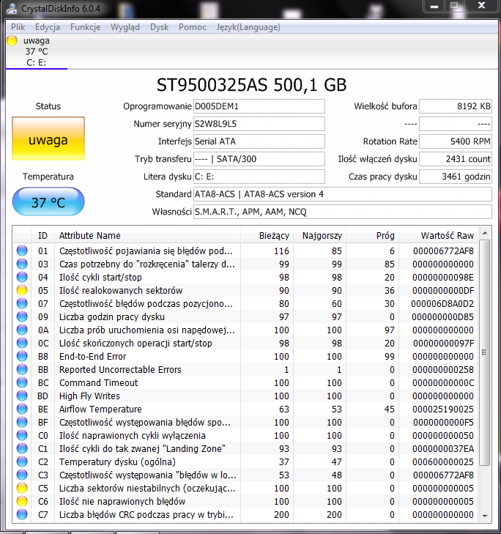Click the status icon for attribute C0

[x=22, y=436]
